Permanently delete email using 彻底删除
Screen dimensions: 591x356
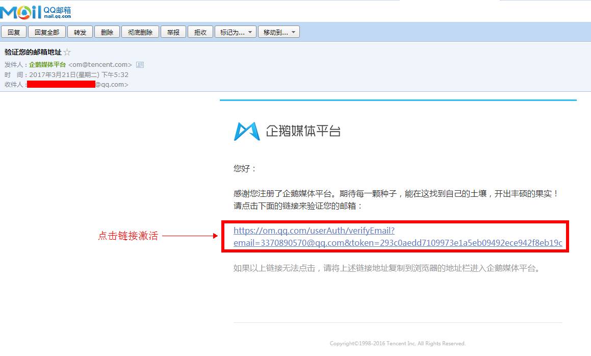coord(140,32)
